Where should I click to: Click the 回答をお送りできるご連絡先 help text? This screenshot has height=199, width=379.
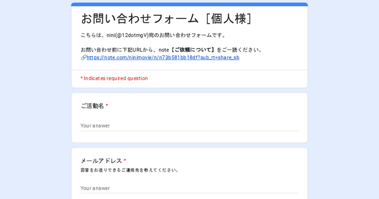click(130, 170)
